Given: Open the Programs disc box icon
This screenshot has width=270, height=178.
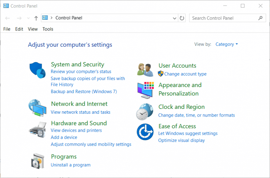Looking at the screenshot, I should coord(38,161).
